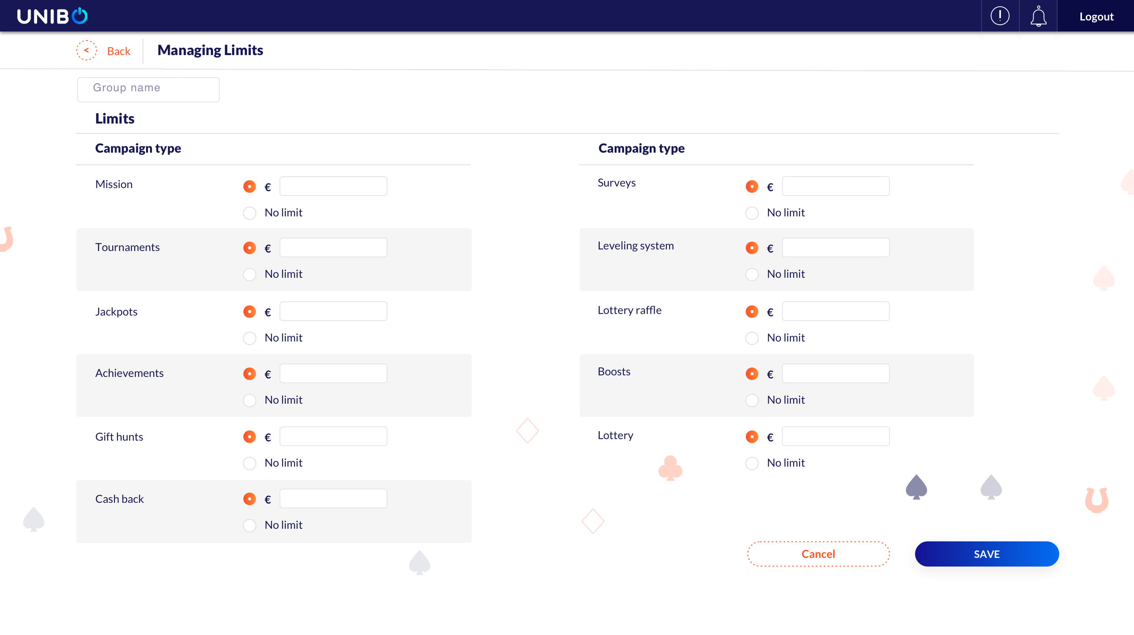Image resolution: width=1134 pixels, height=635 pixels.
Task: Click the Cash back campaign label
Action: [119, 499]
